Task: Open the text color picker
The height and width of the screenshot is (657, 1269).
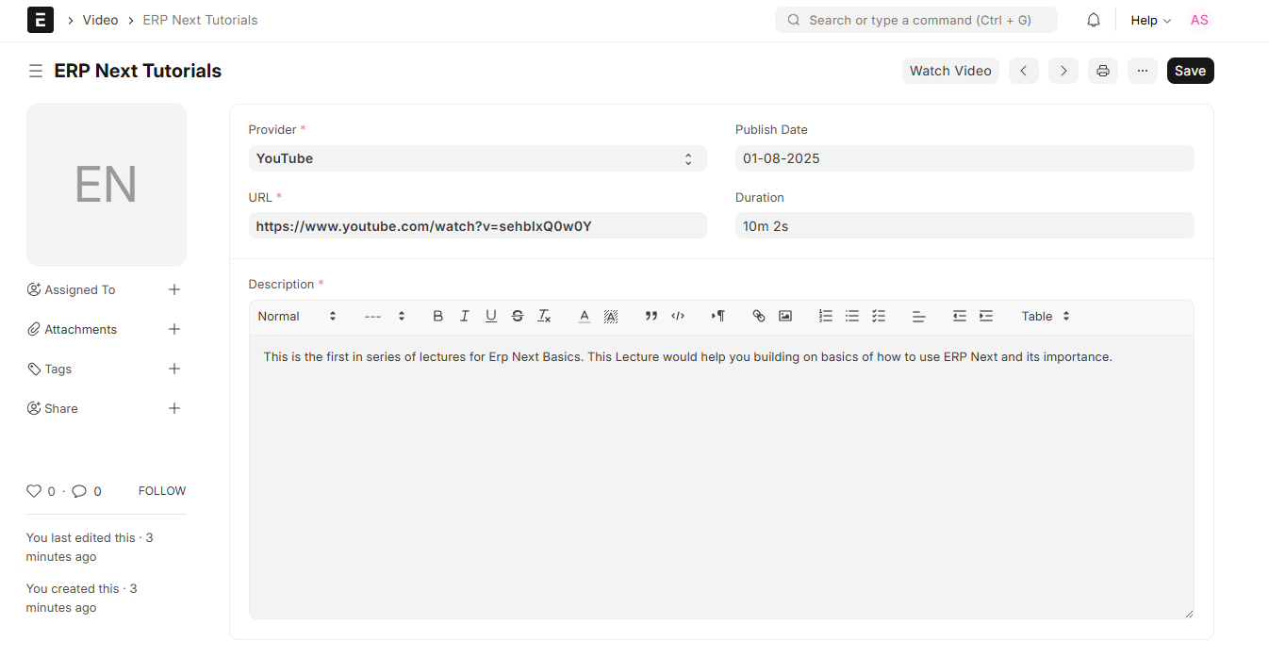Action: 585,316
